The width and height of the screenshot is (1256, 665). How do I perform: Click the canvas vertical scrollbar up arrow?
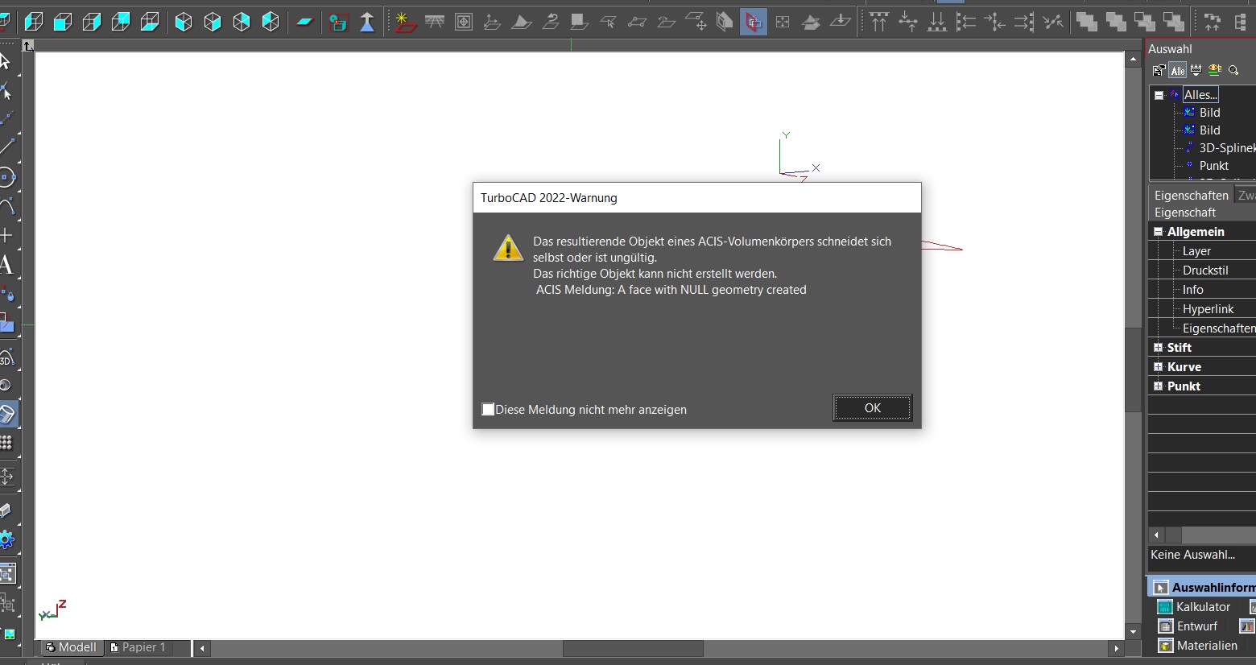tap(1134, 60)
